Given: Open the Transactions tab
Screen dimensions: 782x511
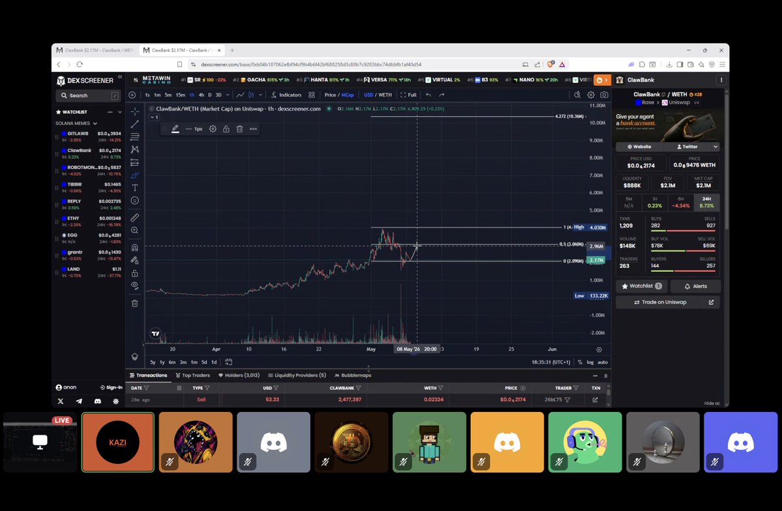Looking at the screenshot, I should (148, 375).
